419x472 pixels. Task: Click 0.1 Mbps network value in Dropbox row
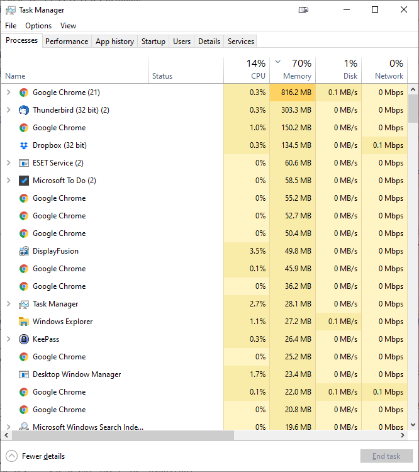[388, 145]
